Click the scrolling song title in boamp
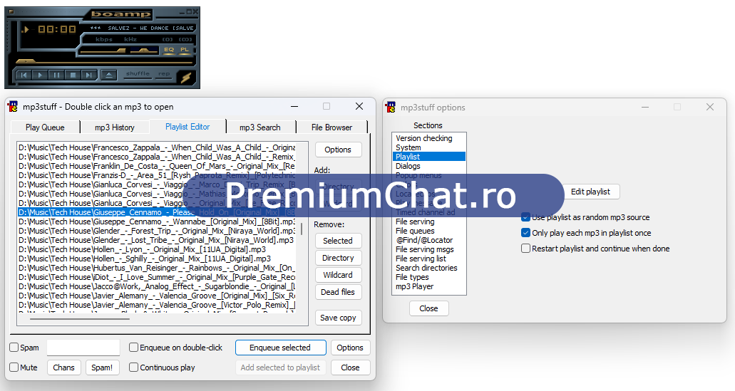Viewport: 735px width, 391px height. click(x=142, y=28)
